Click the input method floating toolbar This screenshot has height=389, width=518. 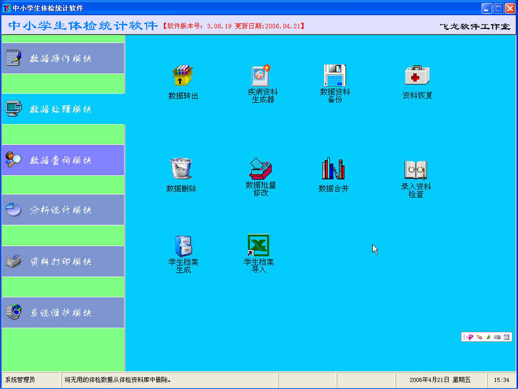[x=487, y=337]
